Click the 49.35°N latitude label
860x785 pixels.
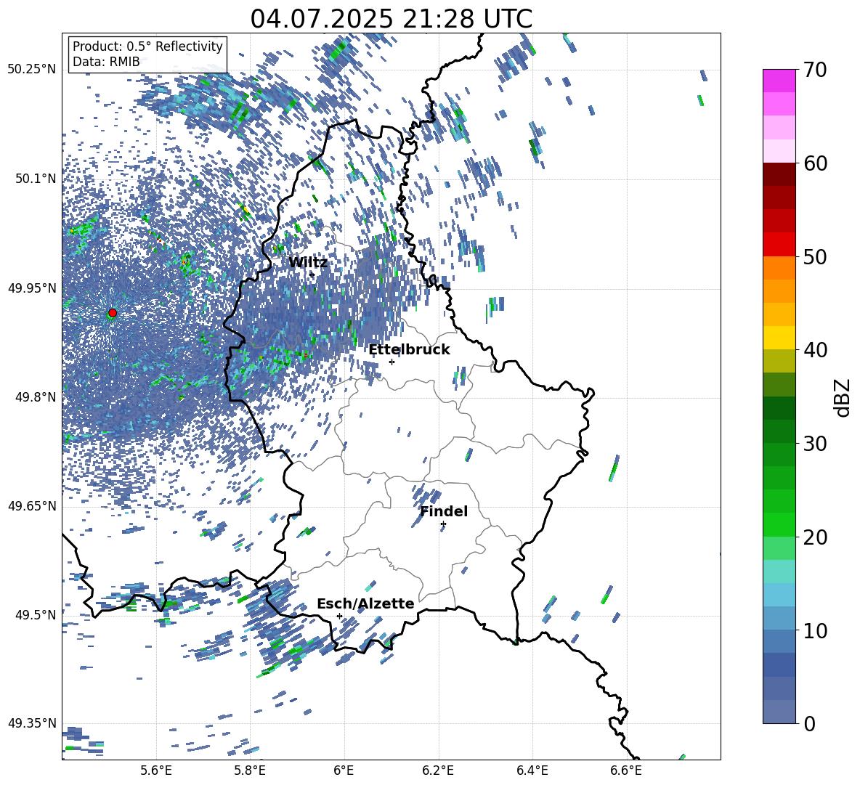coord(32,723)
